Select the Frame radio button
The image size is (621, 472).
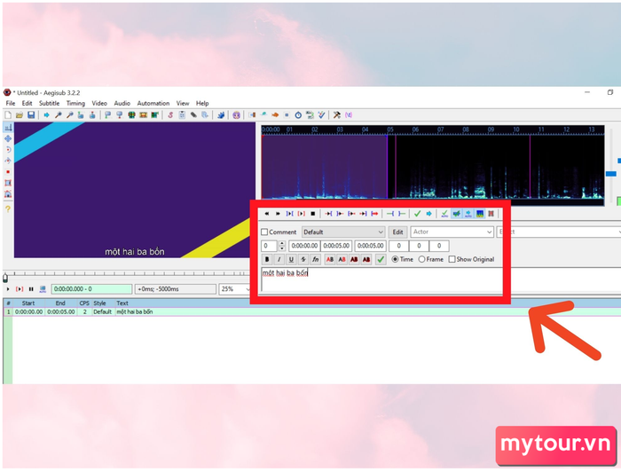(x=422, y=259)
